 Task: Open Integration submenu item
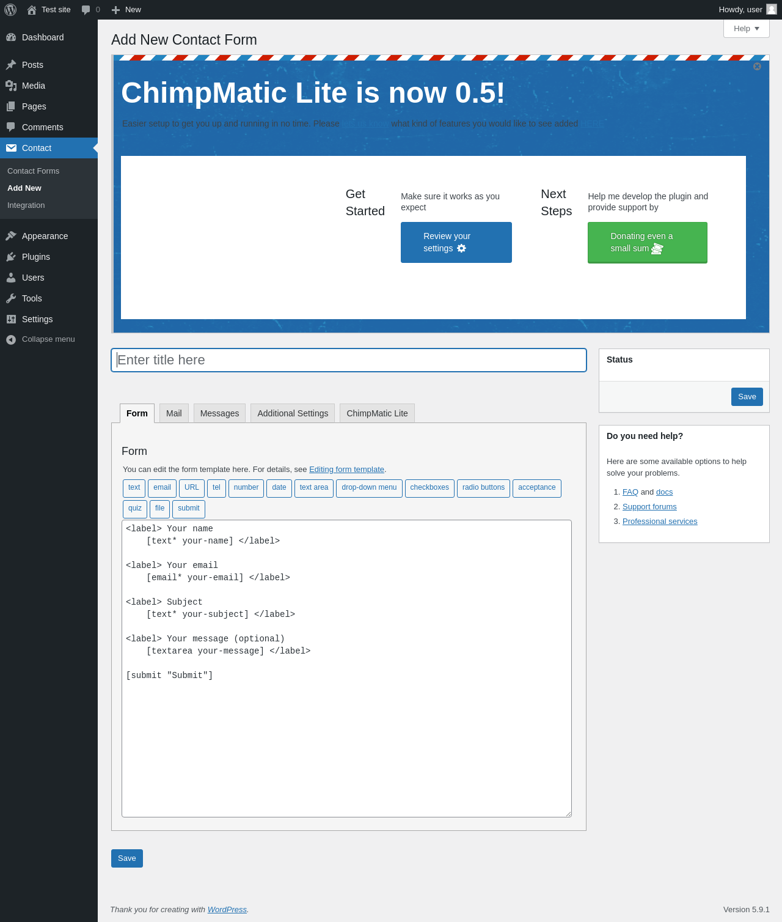(x=26, y=205)
